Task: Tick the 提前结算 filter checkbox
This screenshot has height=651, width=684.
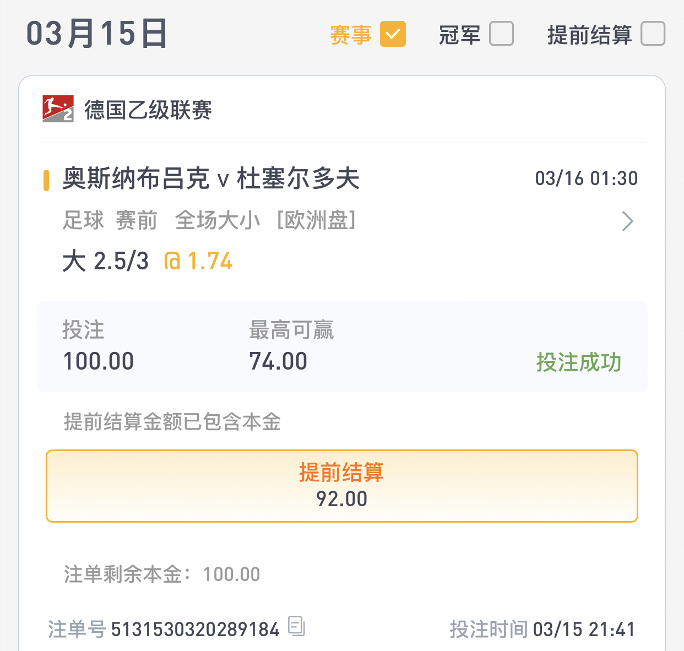Action: tap(653, 34)
